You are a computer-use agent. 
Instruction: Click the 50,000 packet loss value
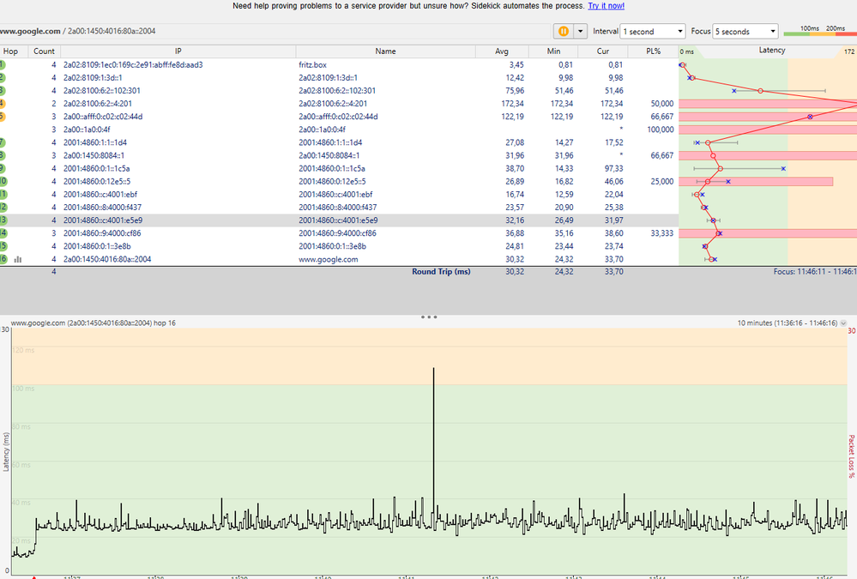662,103
